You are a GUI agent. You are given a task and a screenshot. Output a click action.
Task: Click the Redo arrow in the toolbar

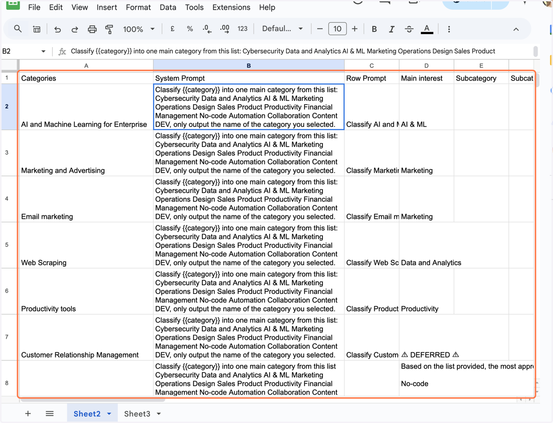(75, 29)
